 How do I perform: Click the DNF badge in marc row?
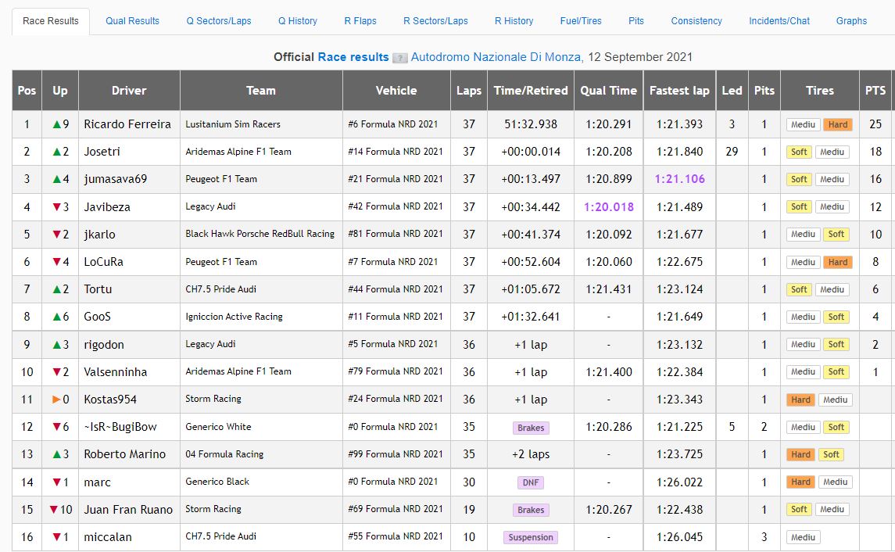pos(531,483)
